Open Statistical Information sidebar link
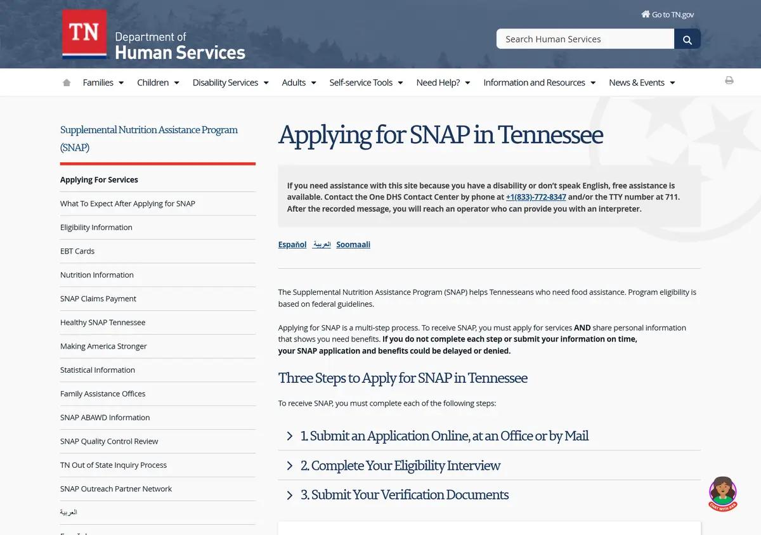This screenshot has height=535, width=761. click(x=98, y=370)
